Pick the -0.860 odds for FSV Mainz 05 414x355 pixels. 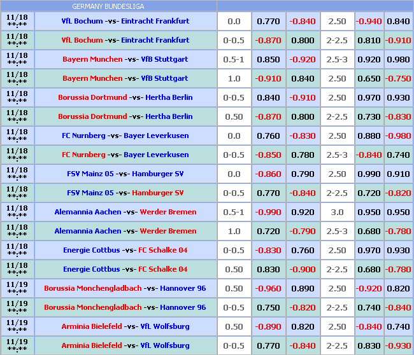[268, 174]
